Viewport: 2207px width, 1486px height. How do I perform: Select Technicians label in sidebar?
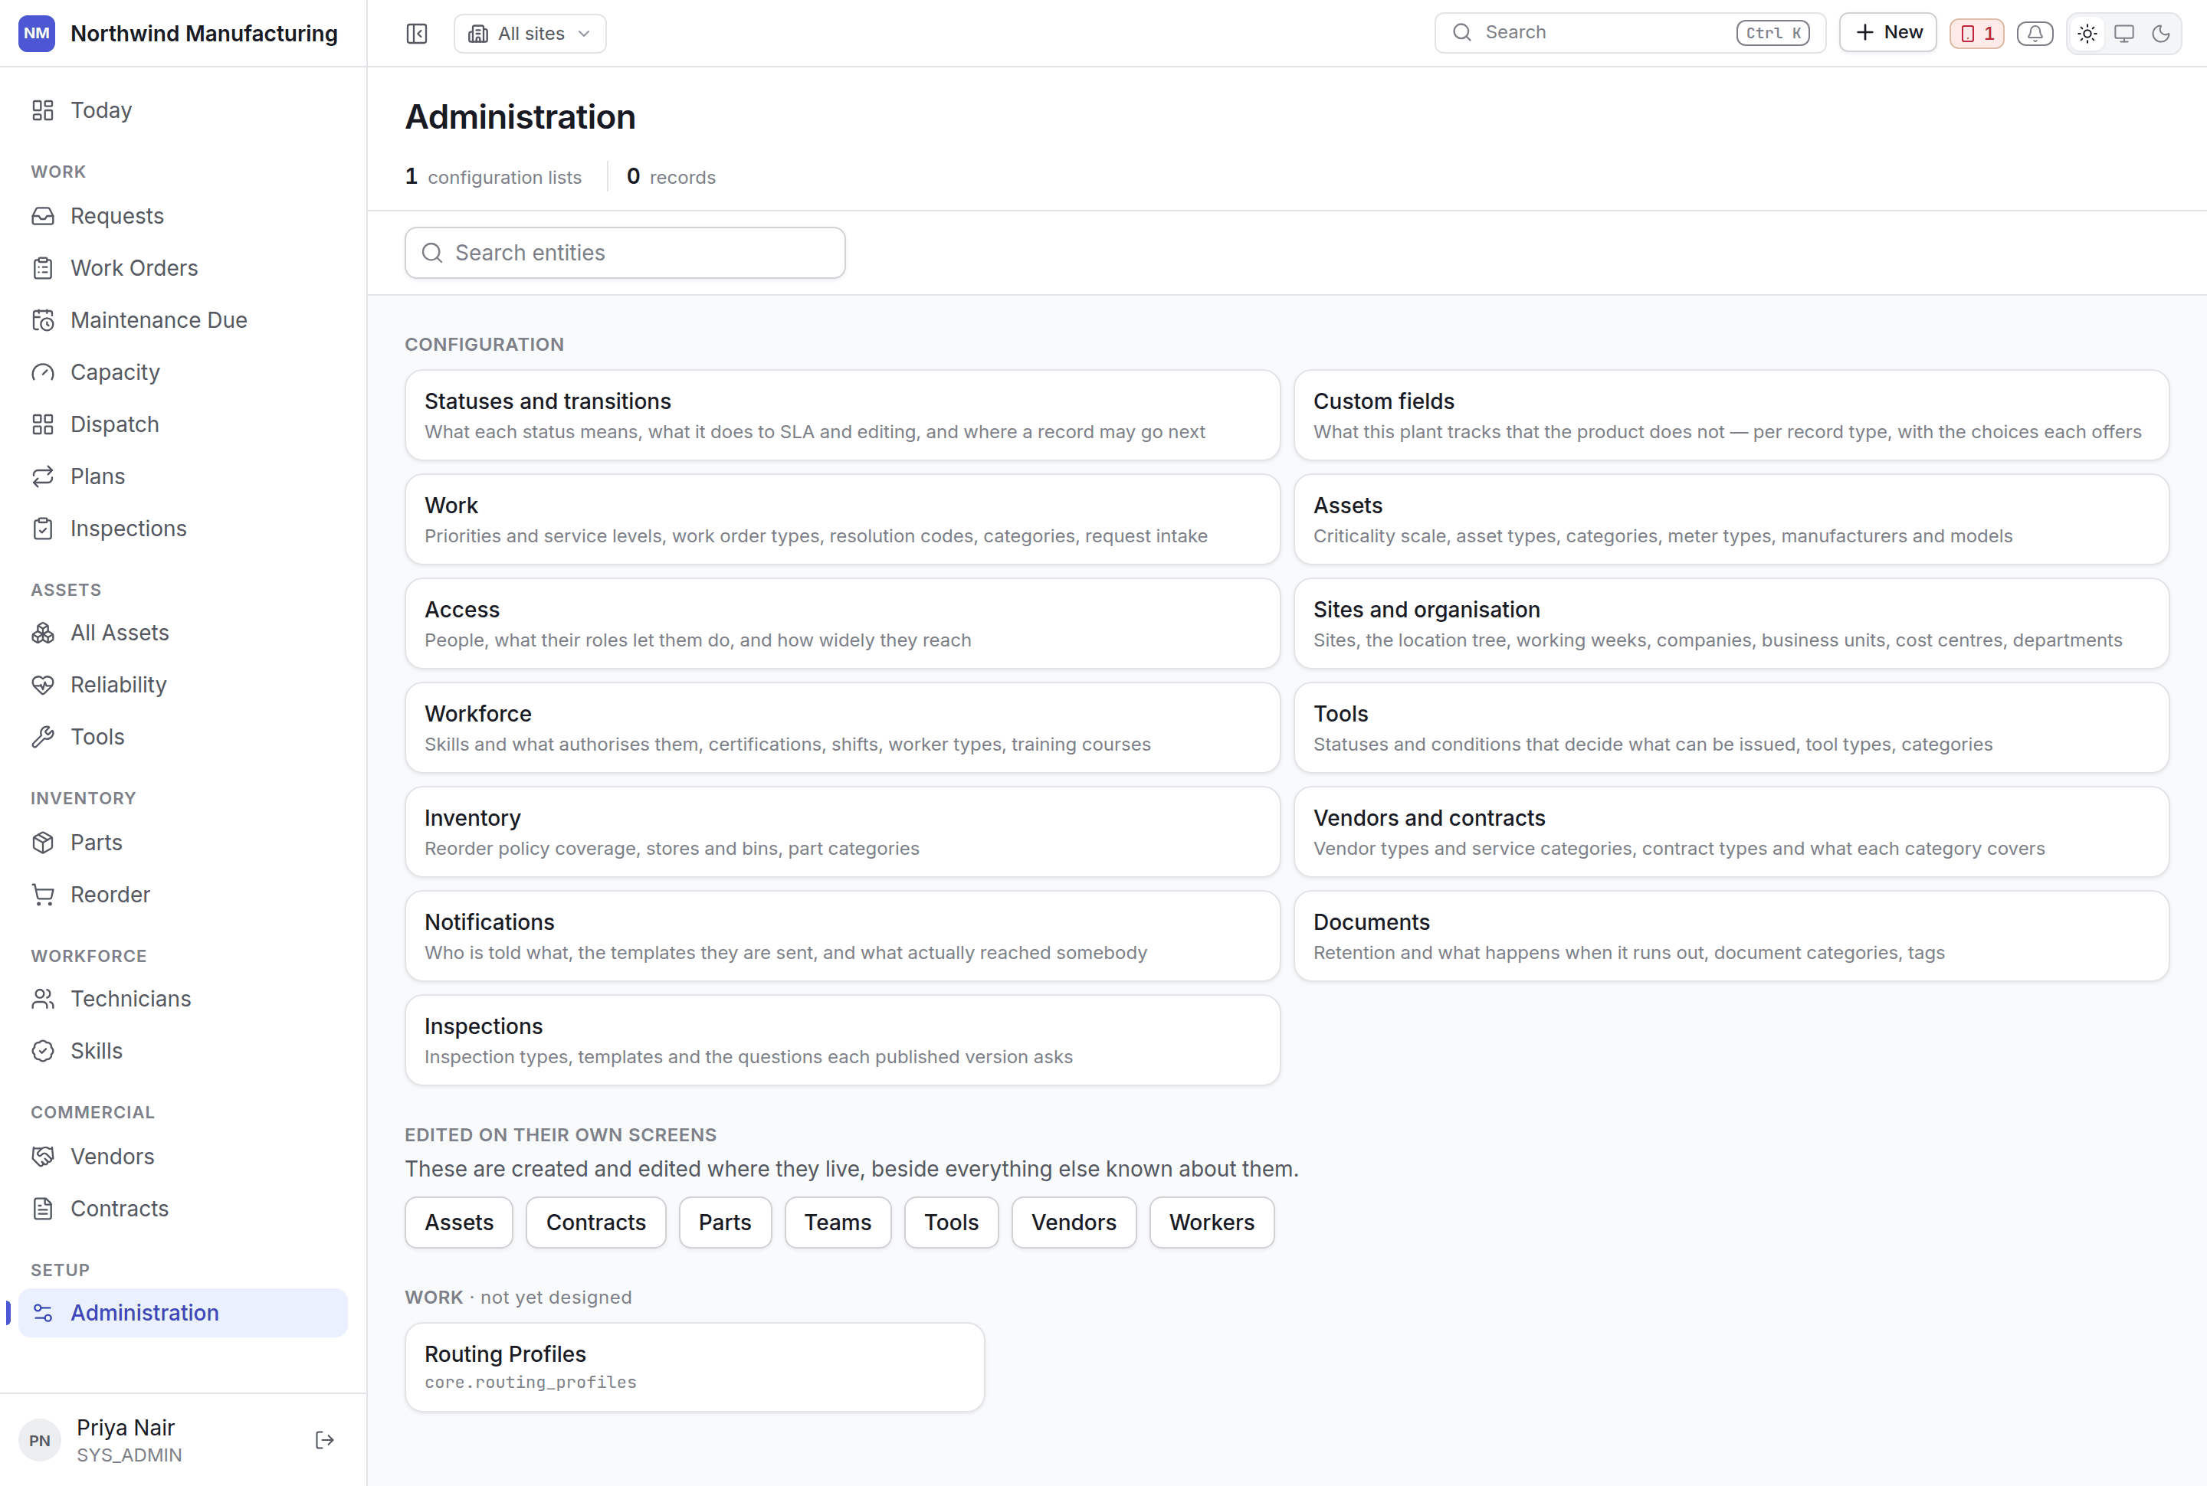(131, 999)
